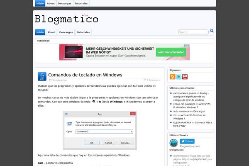249x166 pixels.
Task: Click the Últimos comentarios heading
Action: [182, 88]
